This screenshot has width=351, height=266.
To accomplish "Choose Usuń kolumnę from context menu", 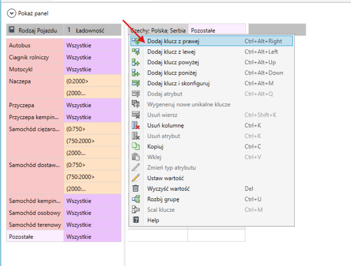I will tap(212, 125).
